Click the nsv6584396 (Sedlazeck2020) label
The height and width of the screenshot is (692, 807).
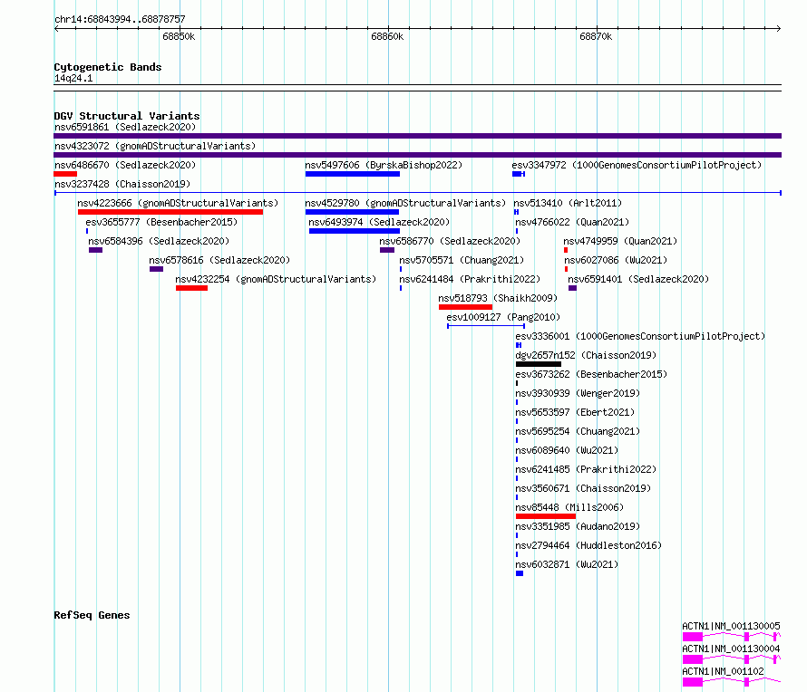159,241
